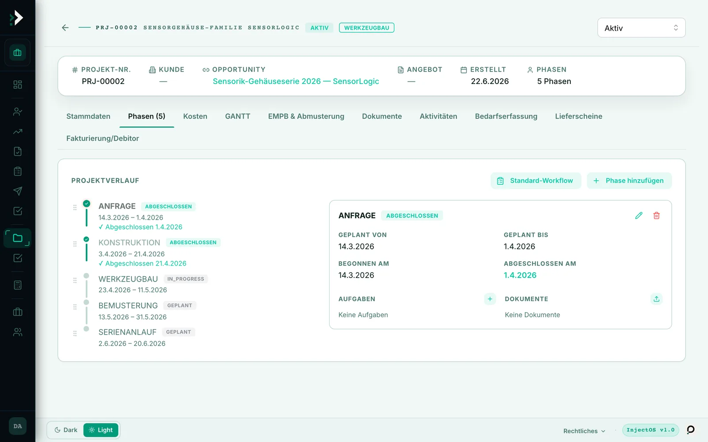The width and height of the screenshot is (708, 442).
Task: Expand the Rechtliches menu
Action: tap(584, 431)
